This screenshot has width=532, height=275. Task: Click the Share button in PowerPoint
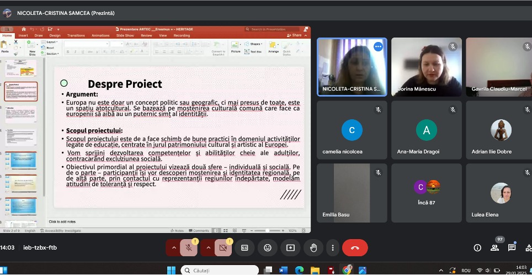(x=295, y=35)
